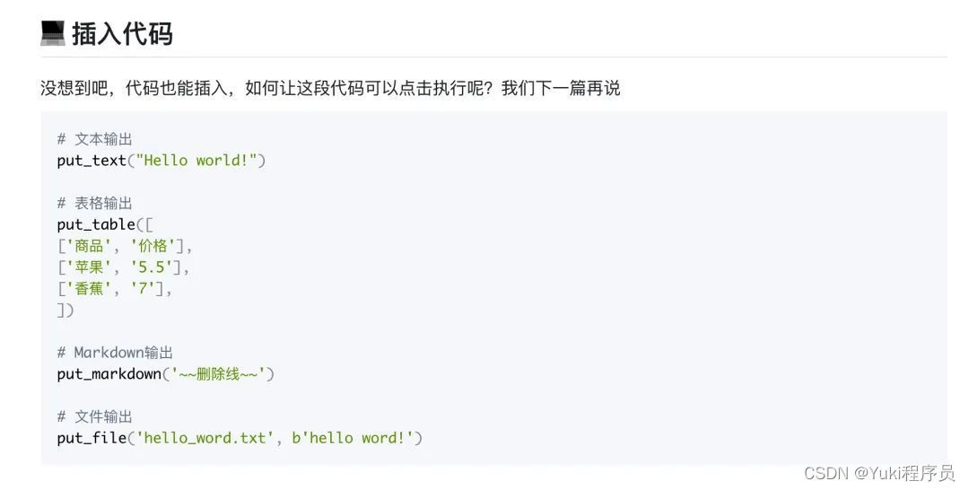Click the 'hello_word.txt' filename string
Image resolution: width=969 pixels, height=490 pixels.
(x=205, y=438)
